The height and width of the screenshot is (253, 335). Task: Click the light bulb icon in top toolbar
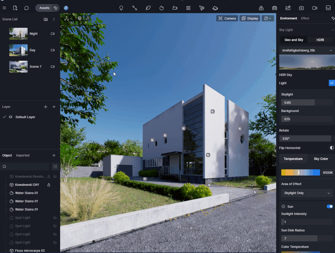[x=121, y=8]
